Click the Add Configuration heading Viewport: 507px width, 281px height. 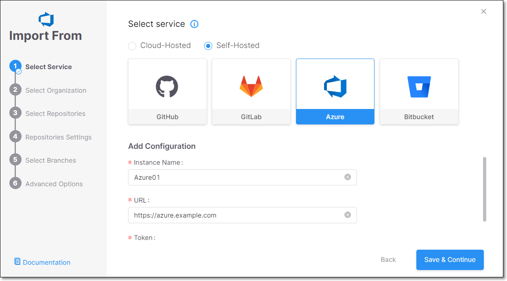click(162, 146)
